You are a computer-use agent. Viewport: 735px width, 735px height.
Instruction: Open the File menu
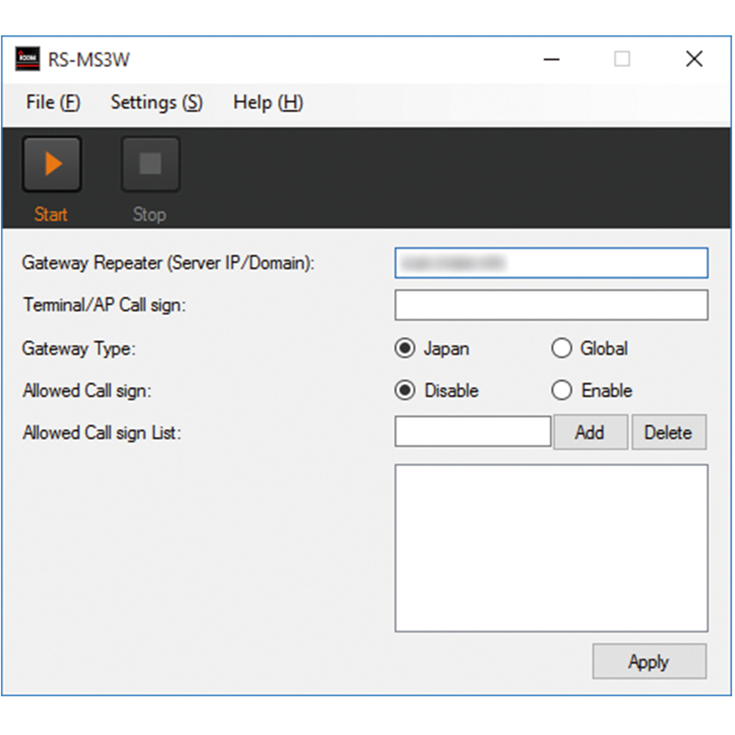(x=53, y=102)
